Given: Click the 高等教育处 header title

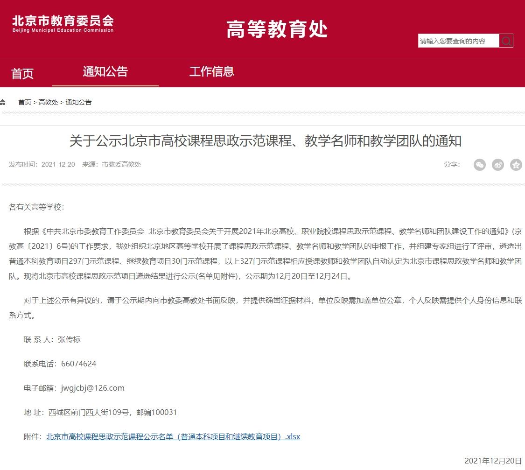Looking at the screenshot, I should click(x=277, y=29).
